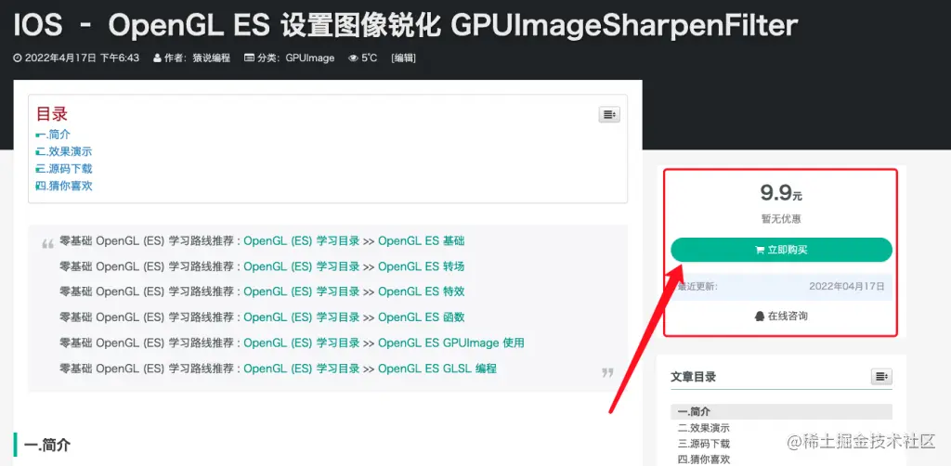Screen dimensions: 951x466
Task: Open 学习目录 link in GLSL 编程 row
Action: pos(302,369)
